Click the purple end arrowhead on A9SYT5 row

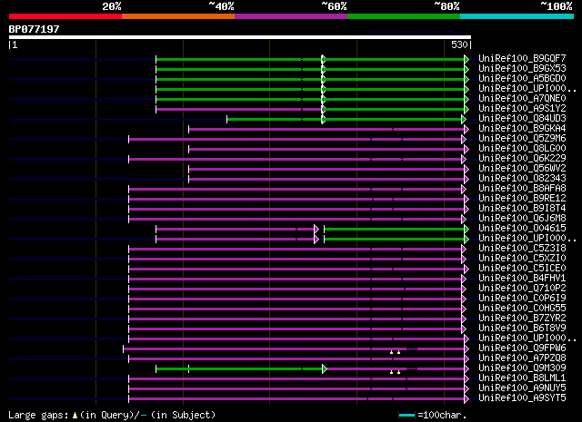click(467, 399)
